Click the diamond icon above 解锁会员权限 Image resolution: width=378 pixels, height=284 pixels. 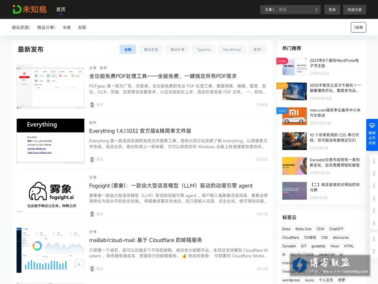pos(372,126)
